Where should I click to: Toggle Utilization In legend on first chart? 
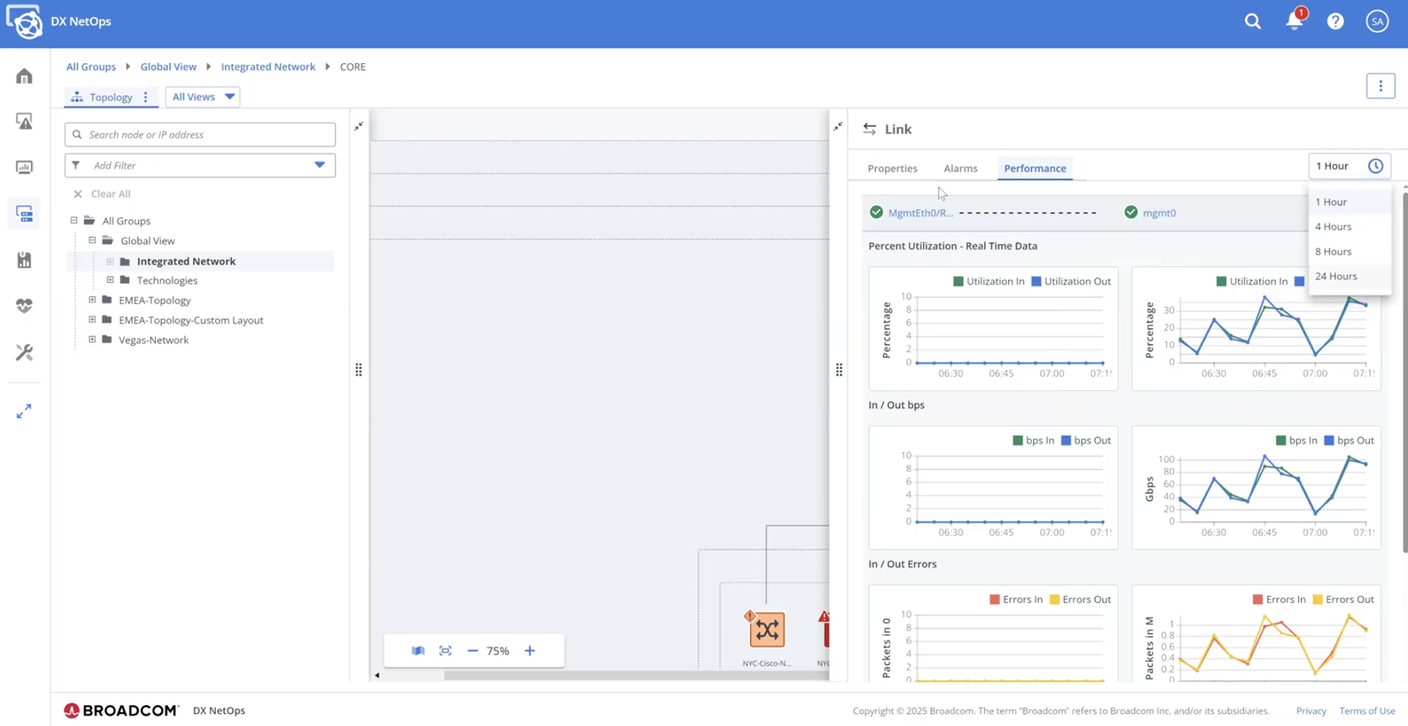click(988, 282)
